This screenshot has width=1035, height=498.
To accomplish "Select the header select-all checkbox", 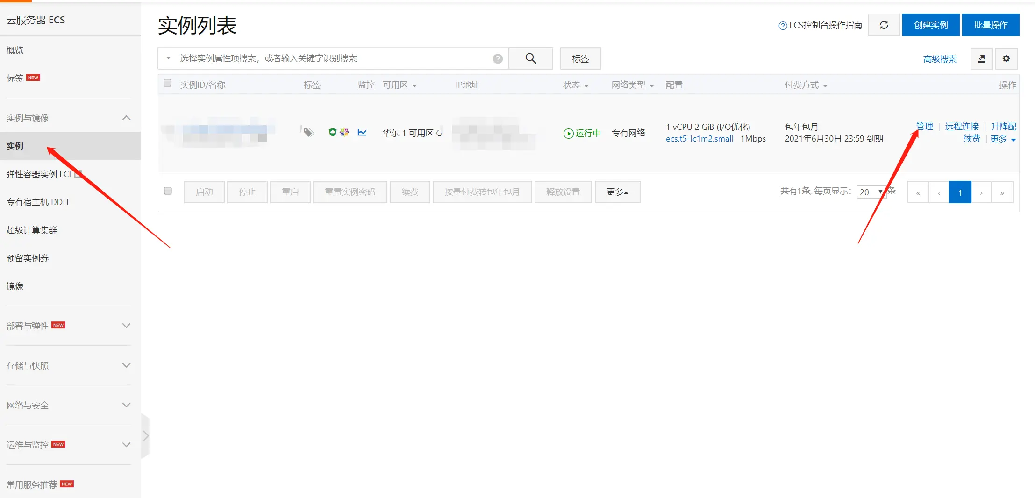I will coord(167,83).
